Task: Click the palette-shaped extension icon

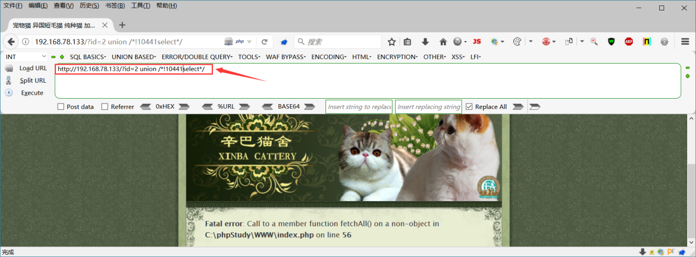Action: coord(517,42)
